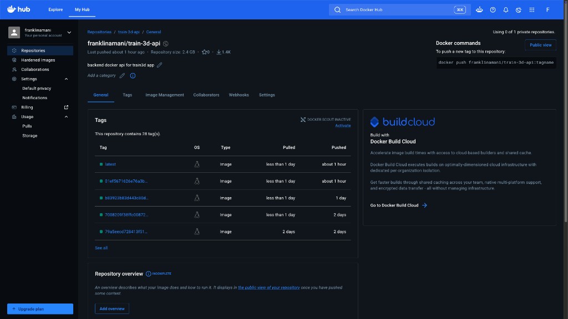
Task: Click the Docker Scout inactive icon
Action: 303,120
